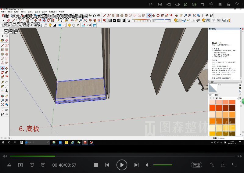244x173 pixels.
Task: Open the 倍速 playback speed button
Action: tap(196, 165)
